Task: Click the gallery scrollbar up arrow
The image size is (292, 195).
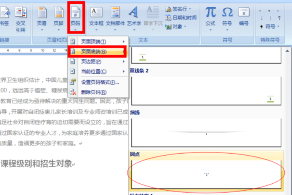Action: click(x=287, y=51)
